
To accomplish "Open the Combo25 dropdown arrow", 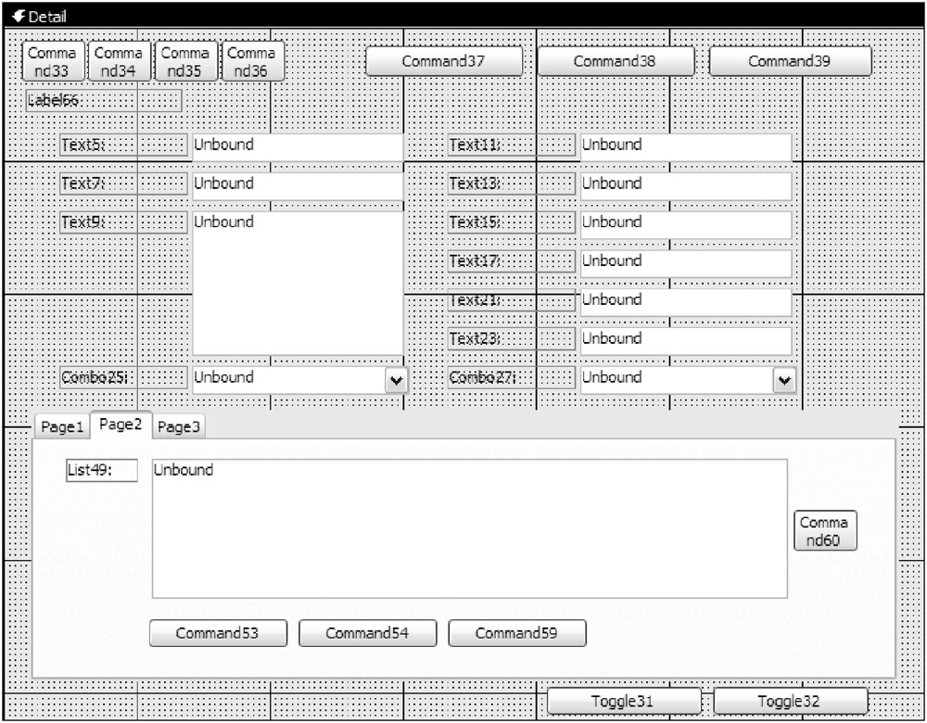I will (396, 379).
